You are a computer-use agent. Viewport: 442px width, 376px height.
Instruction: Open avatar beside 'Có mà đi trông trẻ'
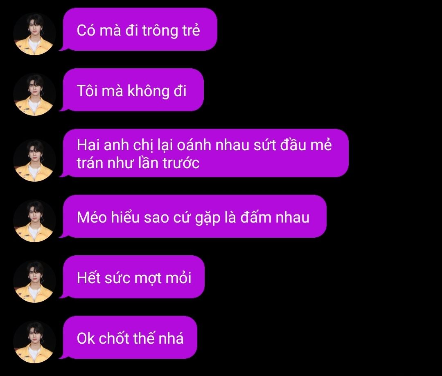[34, 34]
